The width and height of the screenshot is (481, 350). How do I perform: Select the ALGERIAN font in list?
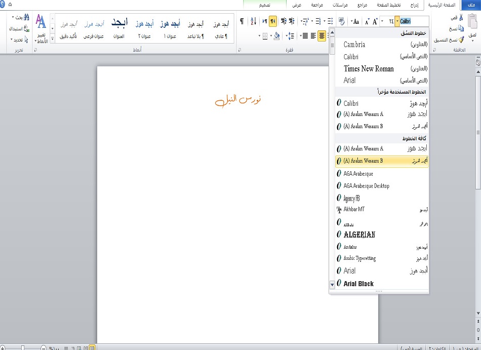click(359, 235)
